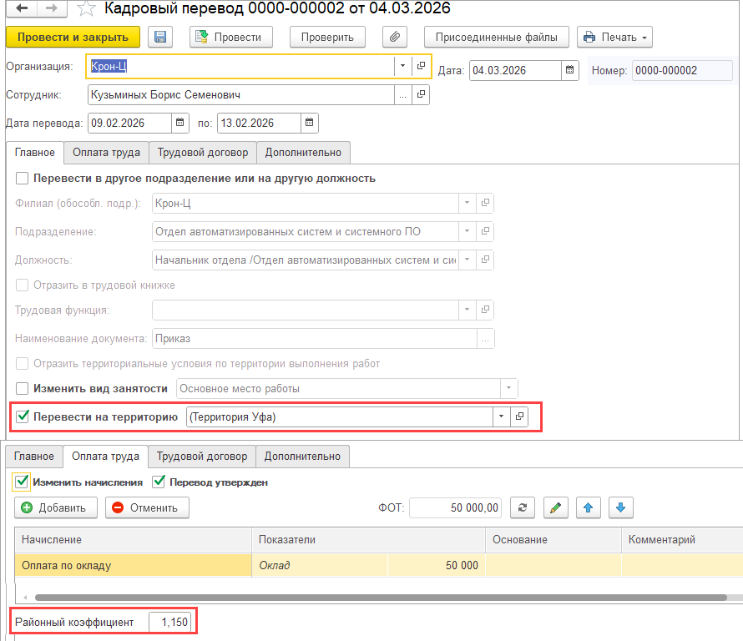743x641 pixels.
Task: Click the save floppy disk icon
Action: (160, 37)
